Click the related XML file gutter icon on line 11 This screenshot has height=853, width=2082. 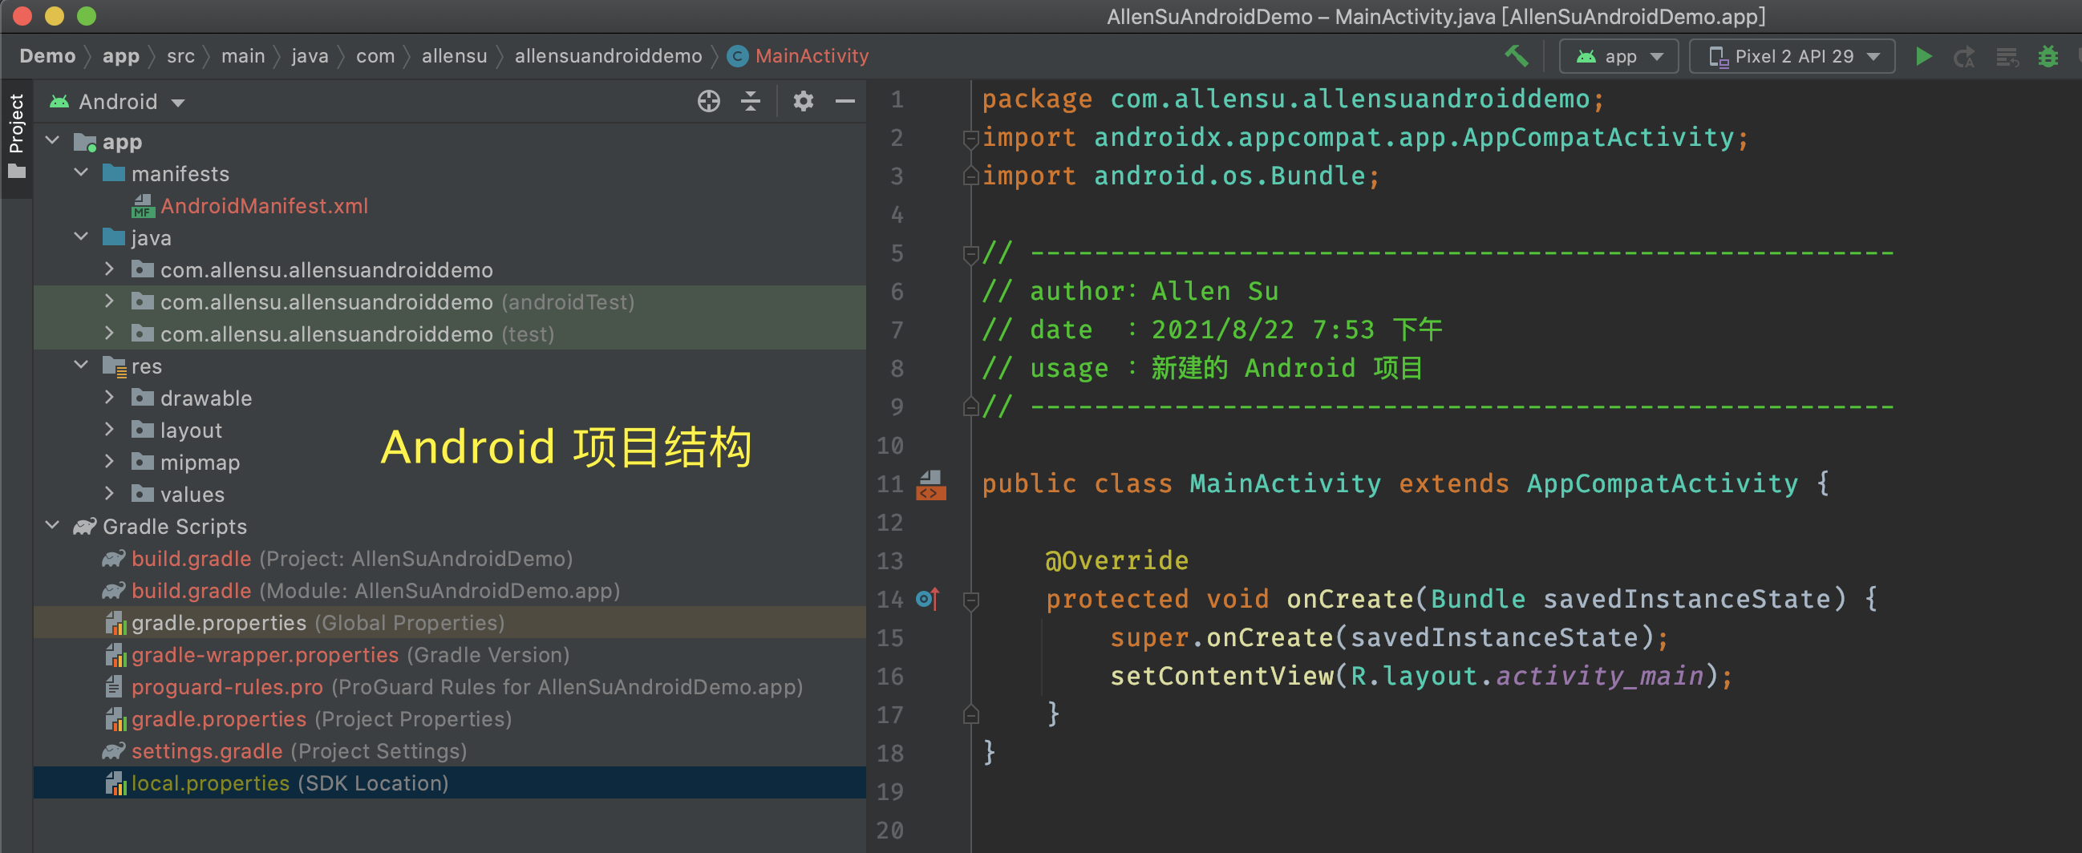point(930,485)
